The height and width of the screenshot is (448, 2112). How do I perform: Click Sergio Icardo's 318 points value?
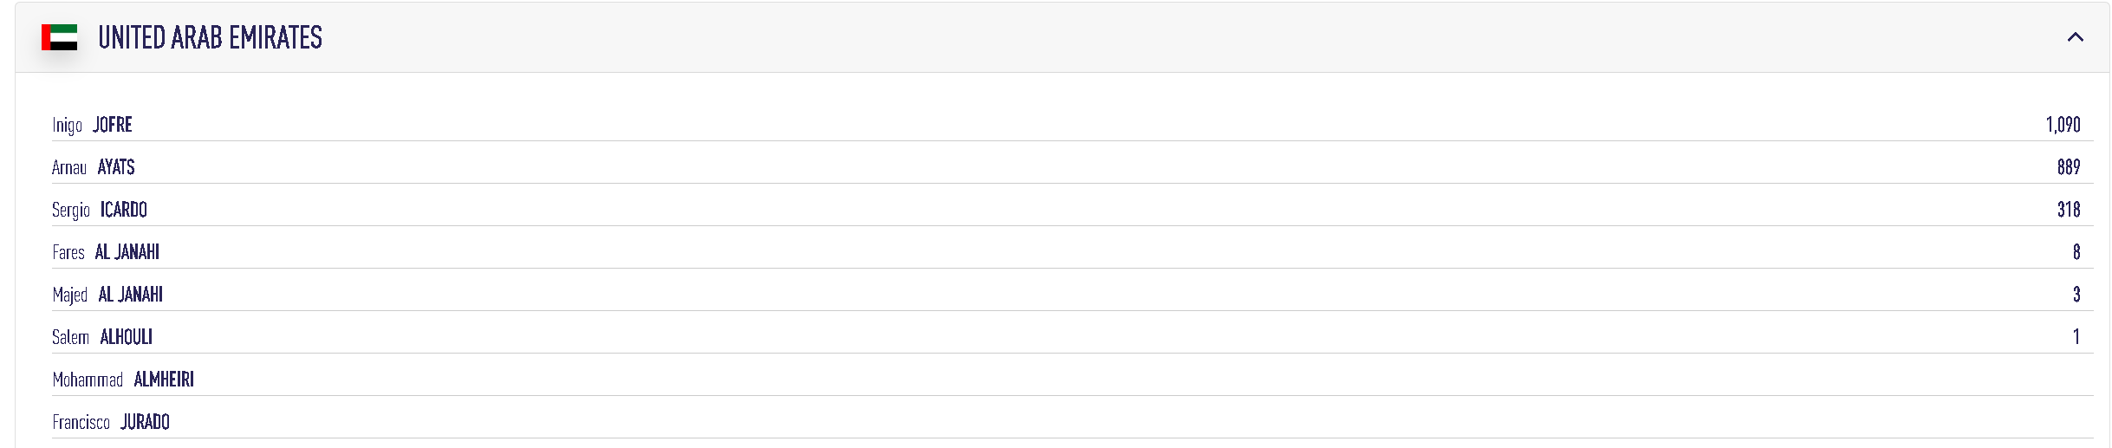(2068, 210)
